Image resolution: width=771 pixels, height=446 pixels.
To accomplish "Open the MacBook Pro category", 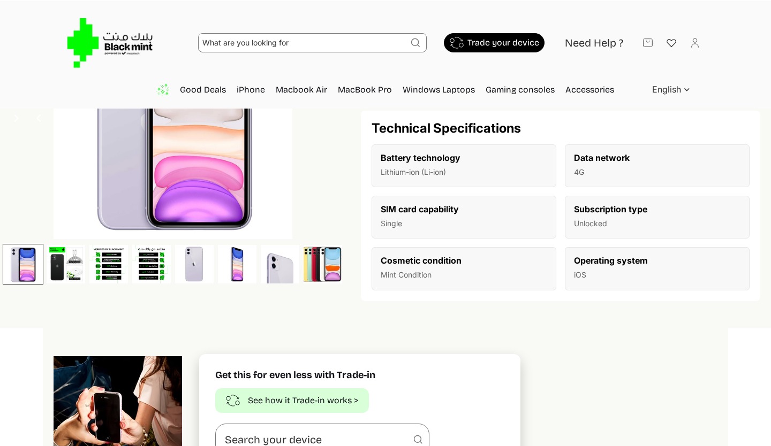I will (365, 90).
